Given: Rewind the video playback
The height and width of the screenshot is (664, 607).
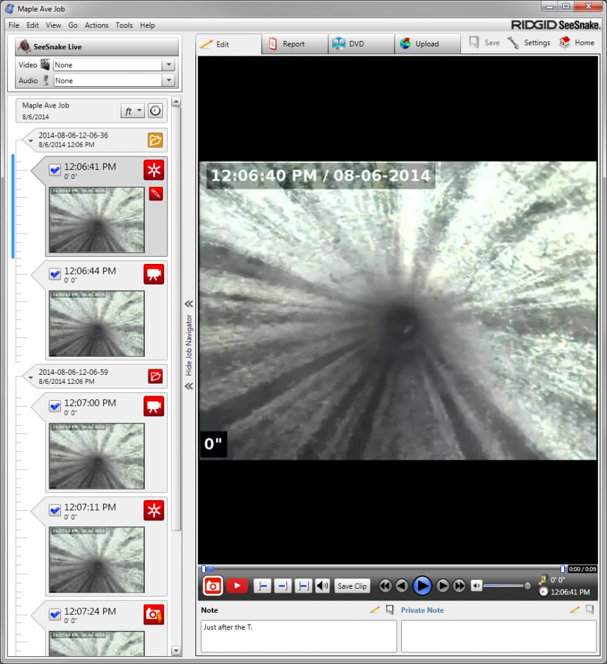Looking at the screenshot, I should tap(385, 586).
